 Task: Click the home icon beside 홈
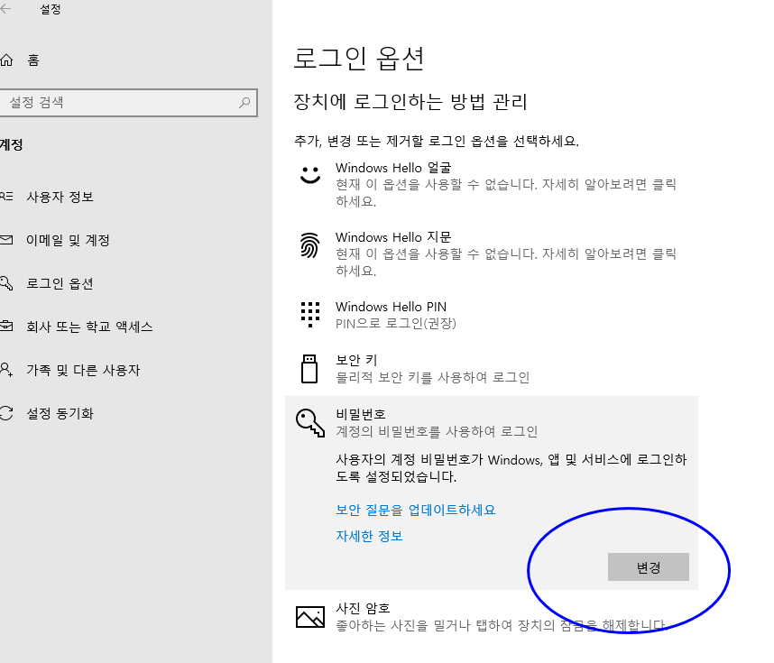coord(6,60)
